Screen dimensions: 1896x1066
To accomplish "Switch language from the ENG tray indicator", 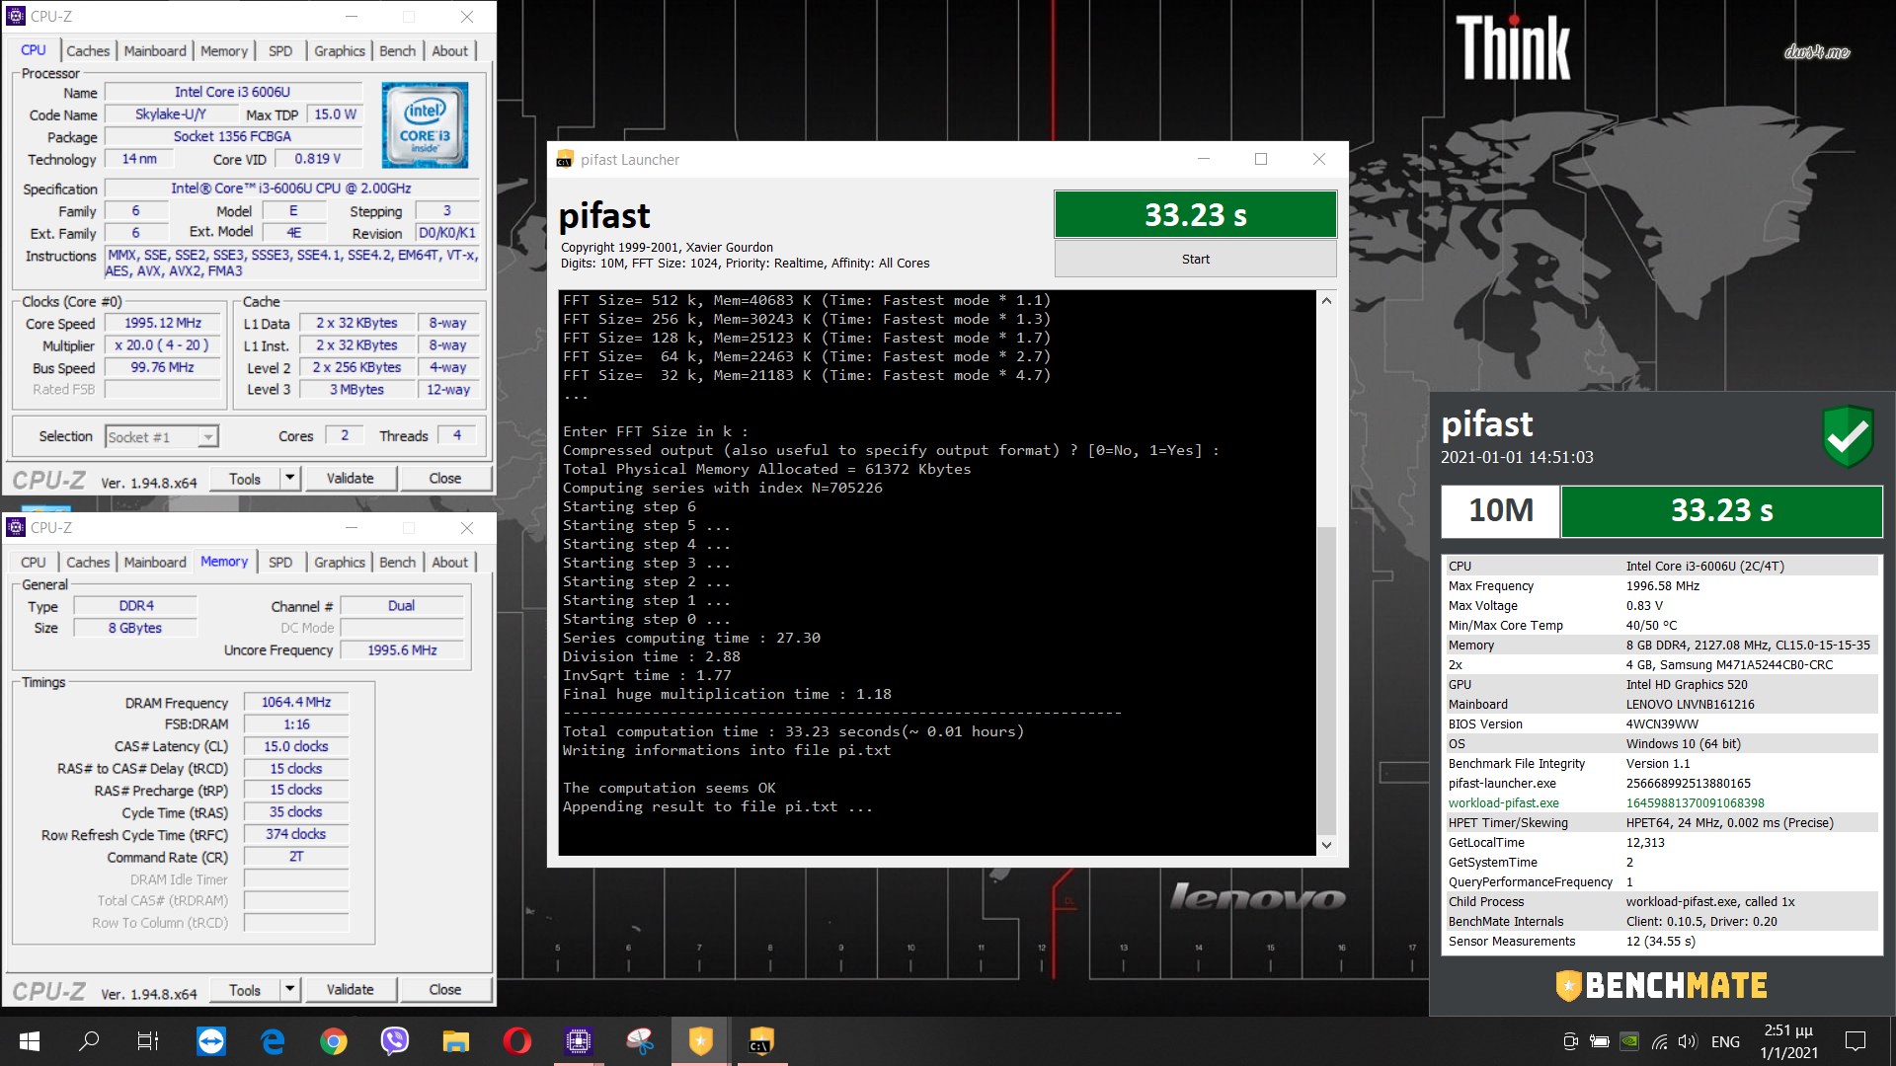I will (1725, 1041).
